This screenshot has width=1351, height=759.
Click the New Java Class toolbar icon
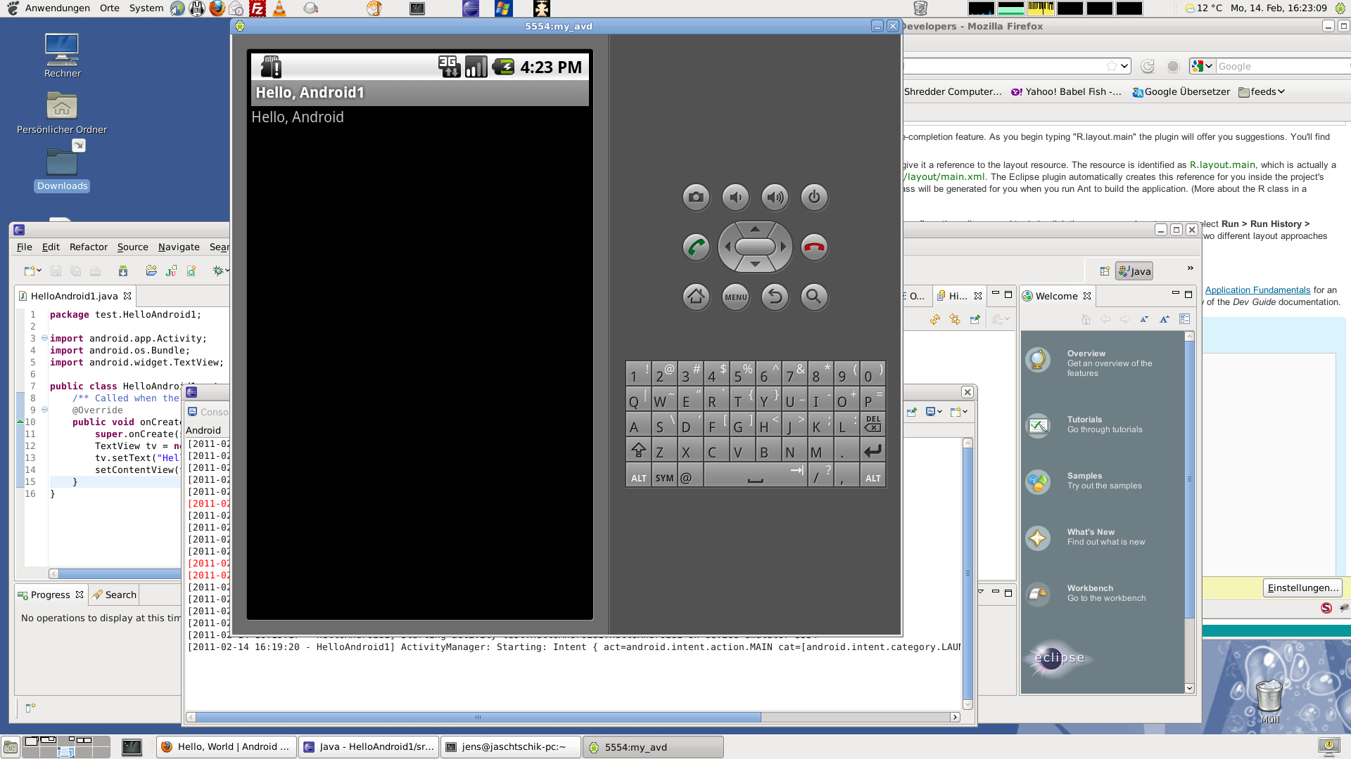(x=191, y=271)
